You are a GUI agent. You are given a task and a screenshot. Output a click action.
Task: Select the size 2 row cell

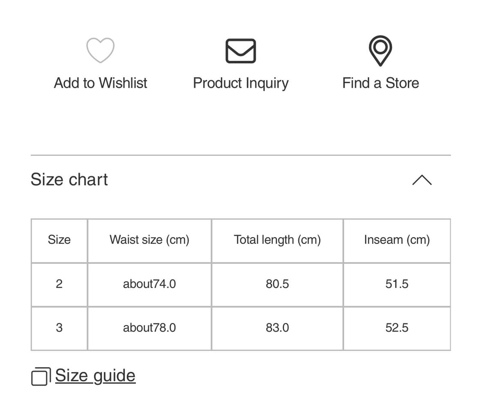[x=59, y=284]
